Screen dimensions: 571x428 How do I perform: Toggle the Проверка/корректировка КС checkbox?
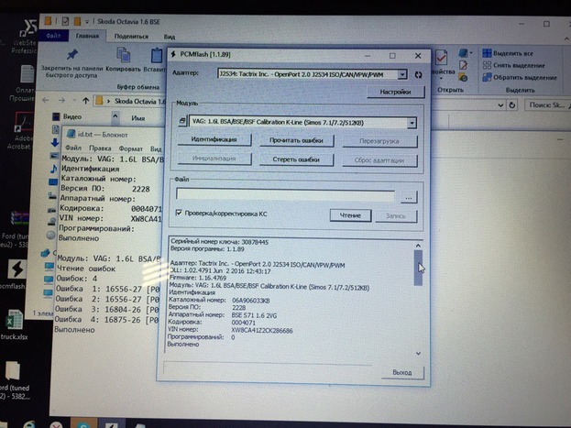(180, 214)
